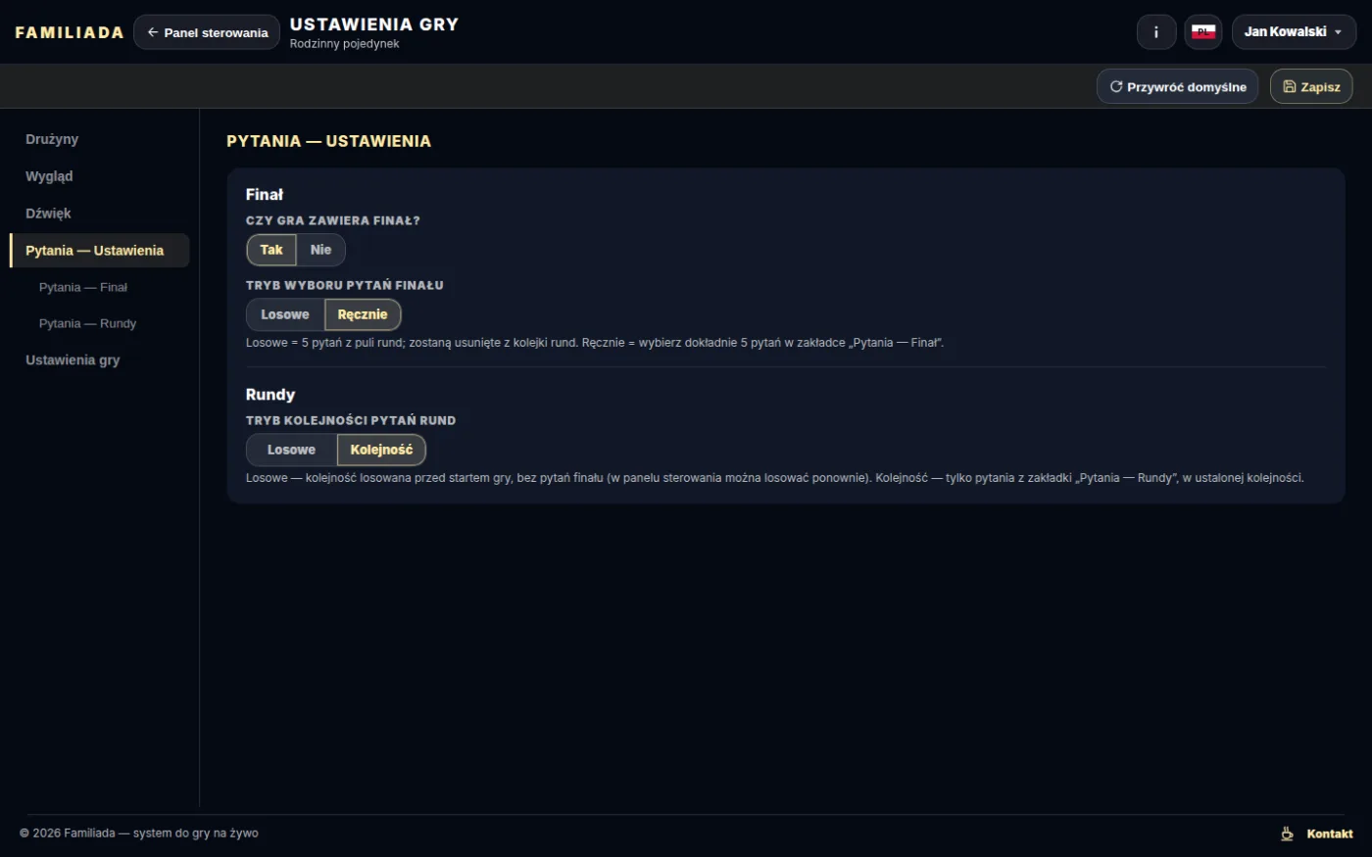The height and width of the screenshot is (857, 1372).
Task: Select Pytania — Ustawienia in the sidebar
Action: pos(99,251)
